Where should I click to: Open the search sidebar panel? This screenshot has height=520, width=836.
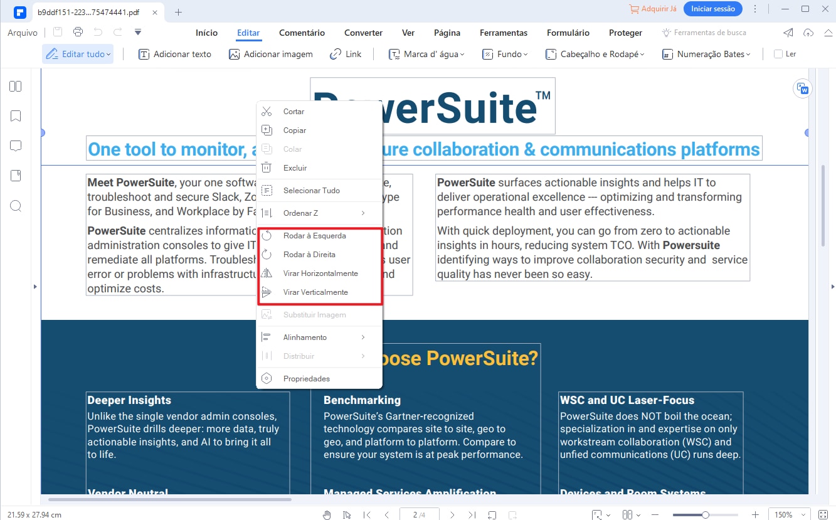pos(16,206)
